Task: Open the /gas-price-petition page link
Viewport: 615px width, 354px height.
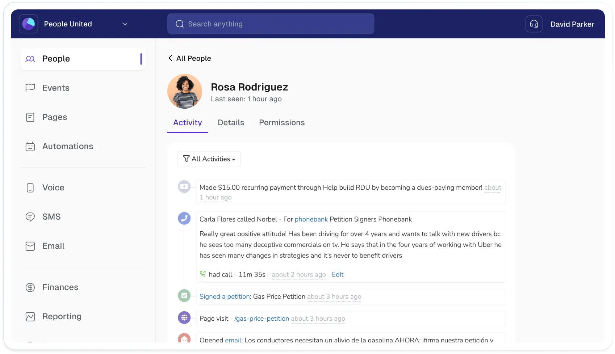Action: coord(262,319)
